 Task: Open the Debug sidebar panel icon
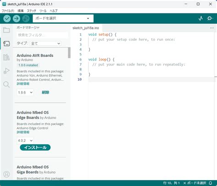(x=6, y=71)
